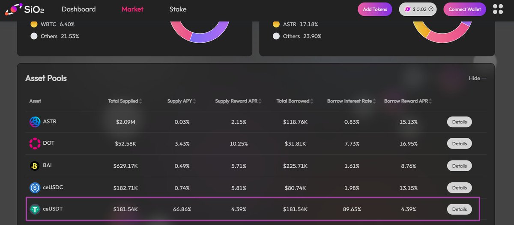
Task: Click the yellow segment of right donut chart
Action: [422, 30]
